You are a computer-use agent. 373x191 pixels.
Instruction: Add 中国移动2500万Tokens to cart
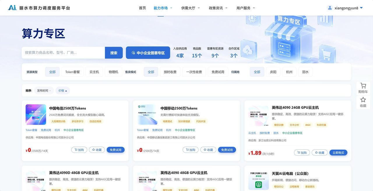point(191,150)
